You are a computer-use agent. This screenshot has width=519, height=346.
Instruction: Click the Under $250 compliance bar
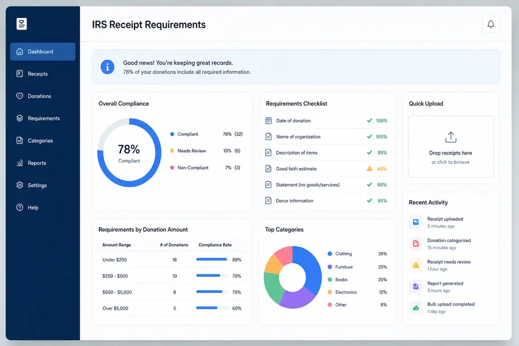[x=212, y=259]
